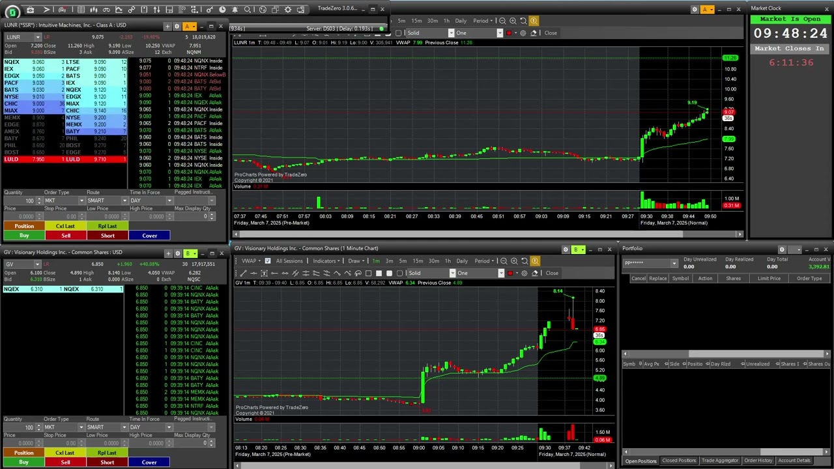
Task: Open settings gear in Portfolio window header
Action: 782,249
